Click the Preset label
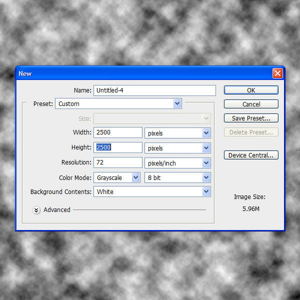The image size is (300, 300). tap(43, 103)
